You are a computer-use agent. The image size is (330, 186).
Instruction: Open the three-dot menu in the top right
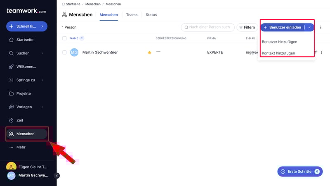coord(321,27)
